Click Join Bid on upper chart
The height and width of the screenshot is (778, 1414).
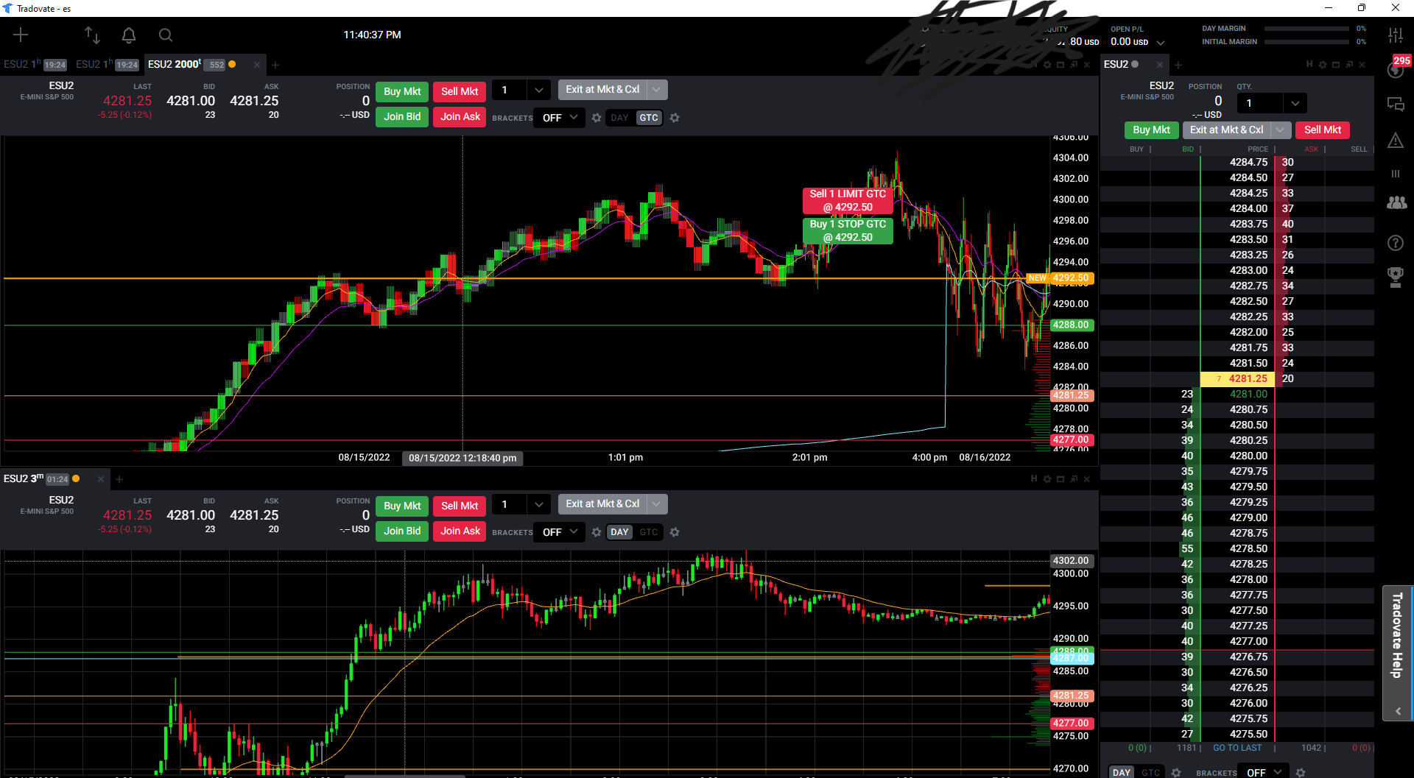(402, 116)
